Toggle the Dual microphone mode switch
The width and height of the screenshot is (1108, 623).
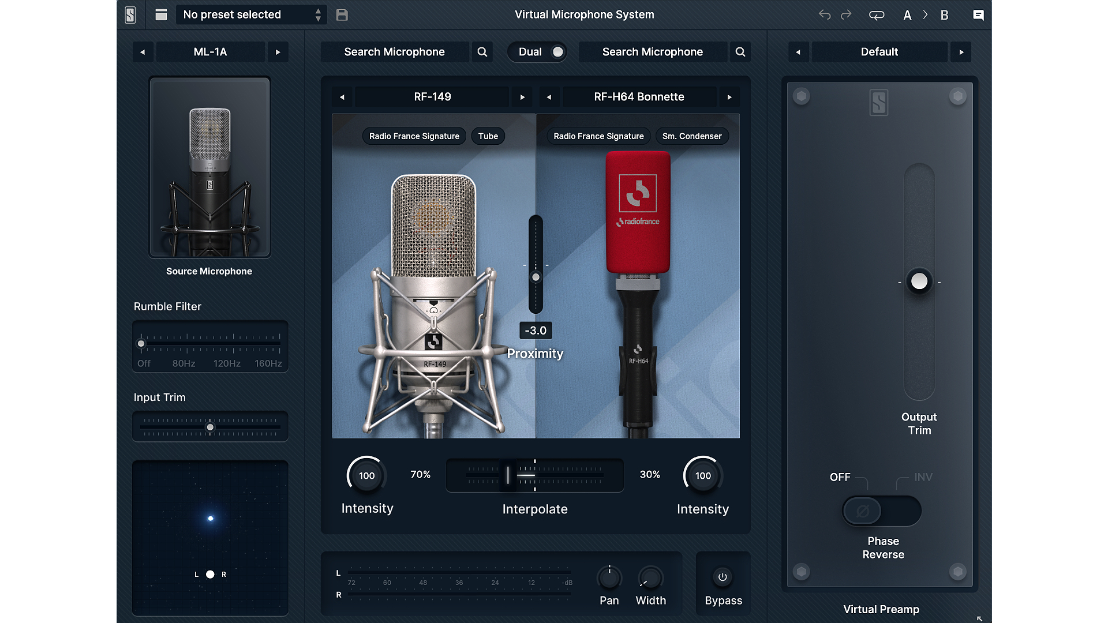pos(538,52)
